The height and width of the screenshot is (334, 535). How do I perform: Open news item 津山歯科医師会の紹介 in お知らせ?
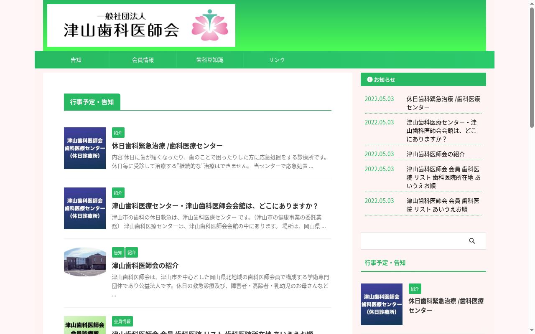(436, 154)
